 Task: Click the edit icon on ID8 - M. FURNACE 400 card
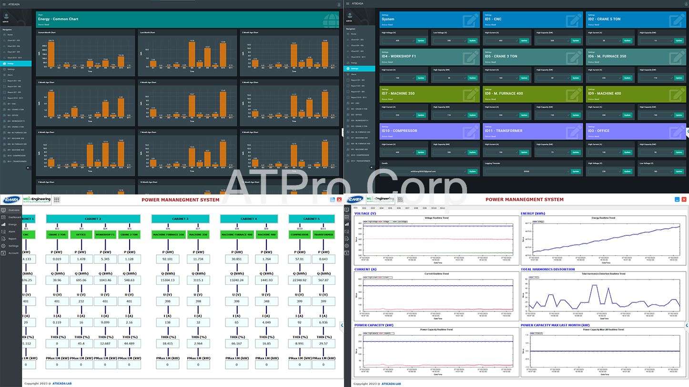[574, 95]
